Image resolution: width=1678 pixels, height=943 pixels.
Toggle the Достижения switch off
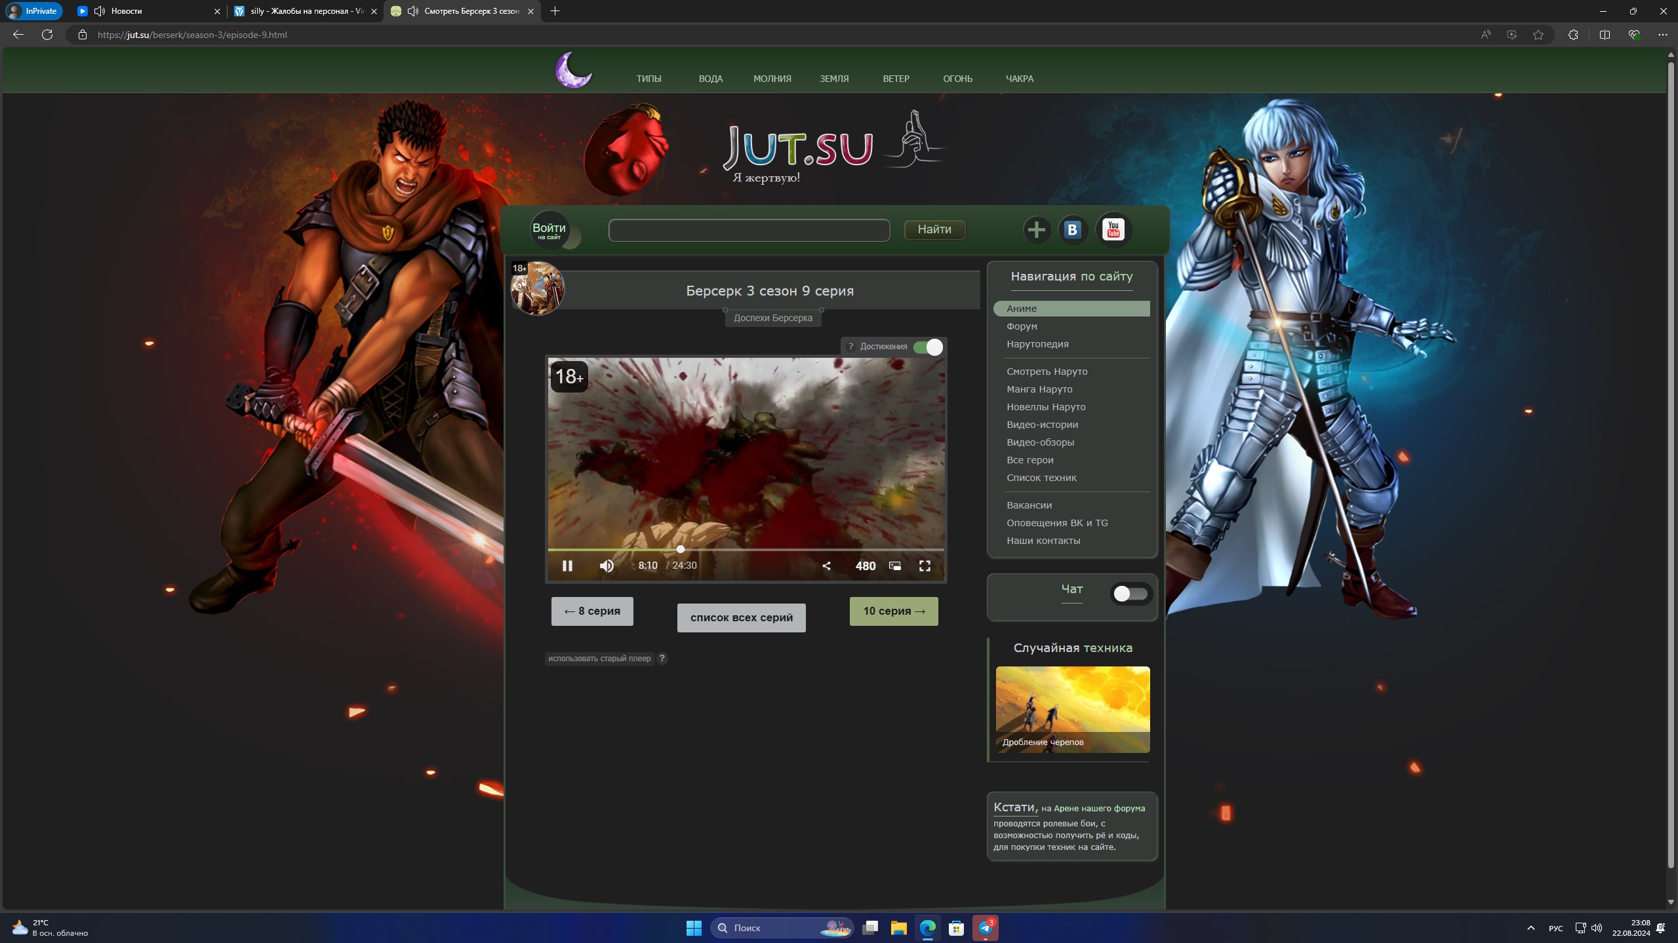point(928,347)
